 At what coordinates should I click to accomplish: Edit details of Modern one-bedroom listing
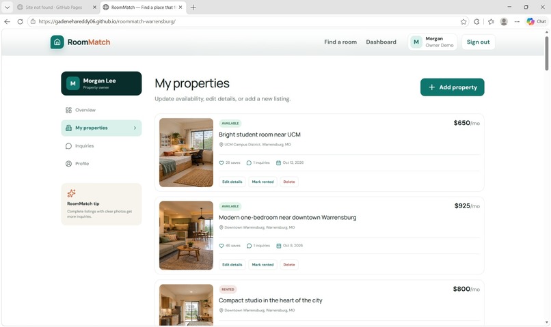[232, 265]
